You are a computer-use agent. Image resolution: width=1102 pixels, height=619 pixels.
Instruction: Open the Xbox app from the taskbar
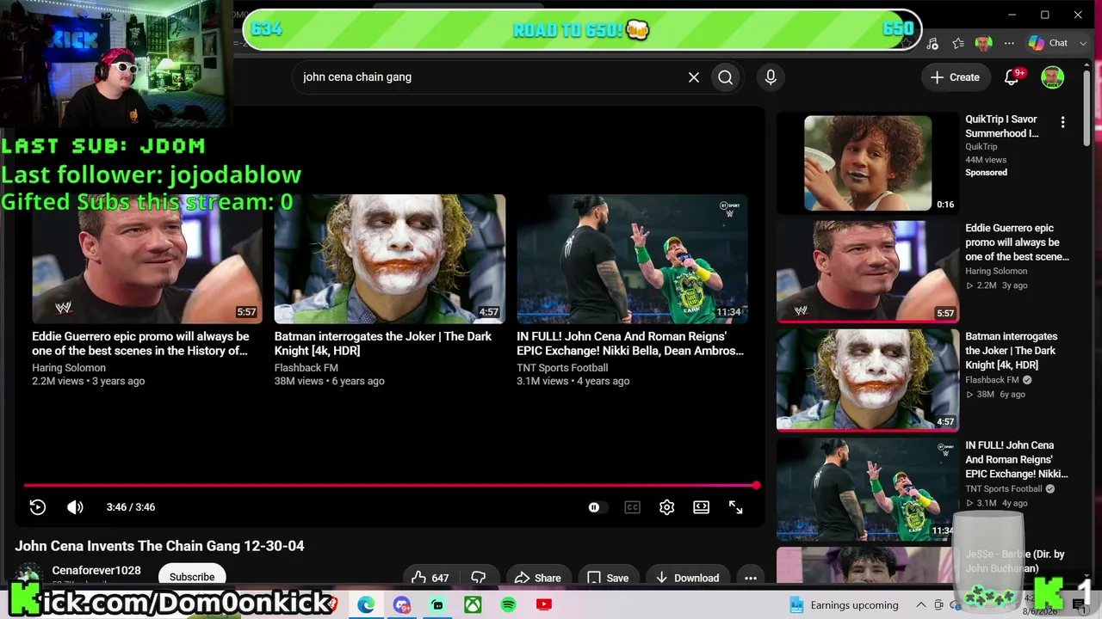coord(473,605)
